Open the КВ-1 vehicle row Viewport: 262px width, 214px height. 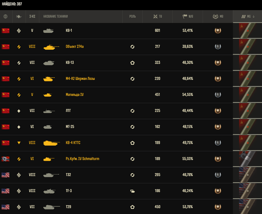(x=116, y=31)
